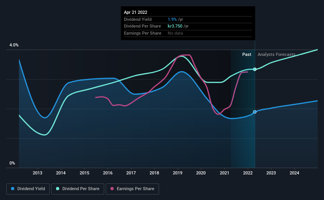
Task: Click the Apr 21 2022 tooltip date
Action: click(x=135, y=12)
